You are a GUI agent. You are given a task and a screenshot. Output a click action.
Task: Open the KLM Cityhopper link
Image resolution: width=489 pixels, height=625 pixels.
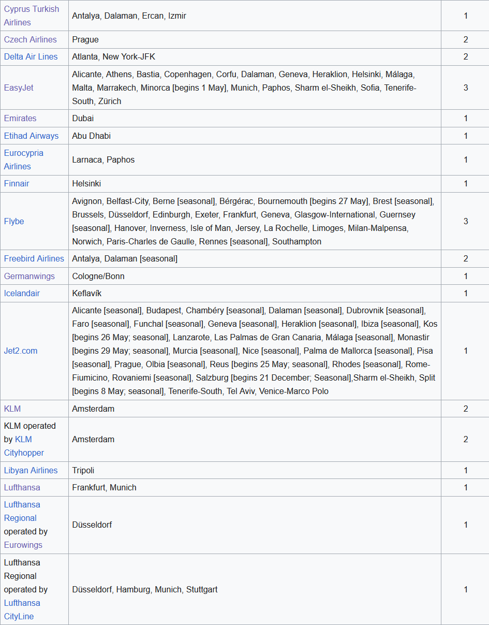(x=24, y=446)
